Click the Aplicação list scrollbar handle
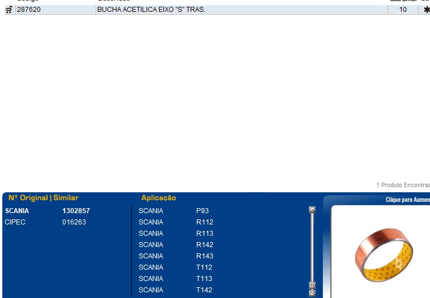Viewport: 430px width, 298px height. (312, 285)
